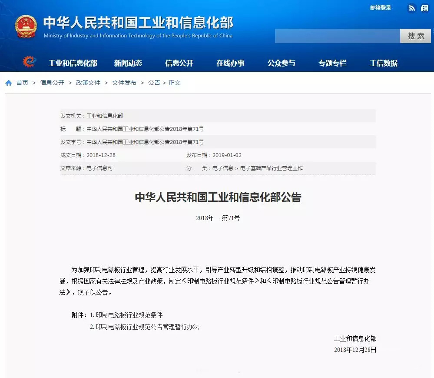Screen dimensions: 434x378
Task: Click the RSS subscription icon at top right
Action: tap(411, 8)
